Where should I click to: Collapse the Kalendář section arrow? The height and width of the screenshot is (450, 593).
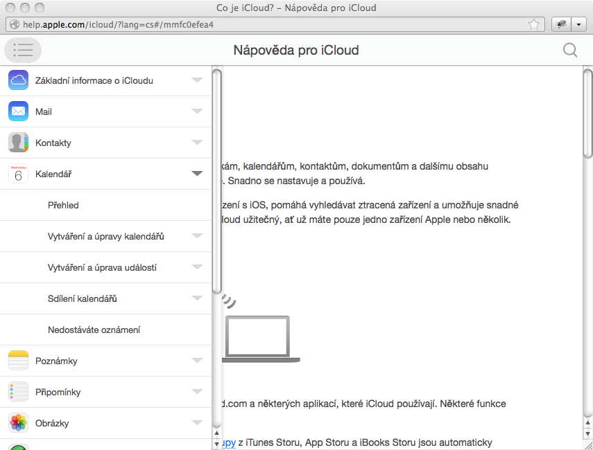pyautogui.click(x=197, y=173)
